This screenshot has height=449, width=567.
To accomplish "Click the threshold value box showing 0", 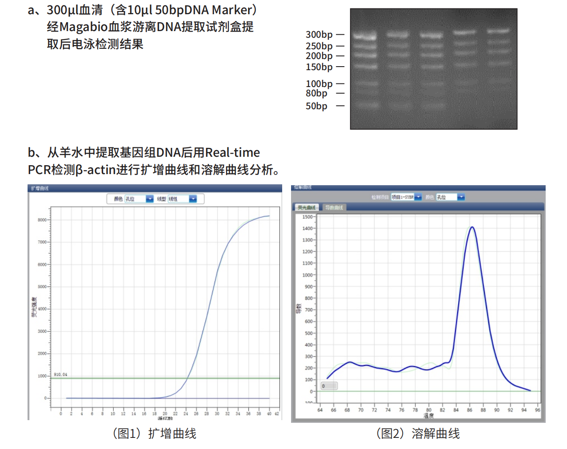I will coord(329,386).
